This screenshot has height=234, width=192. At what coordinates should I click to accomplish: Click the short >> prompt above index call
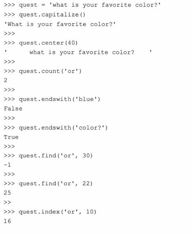[7, 202]
